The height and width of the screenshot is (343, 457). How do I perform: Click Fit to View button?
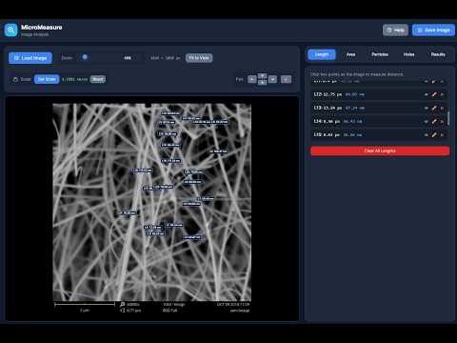pyautogui.click(x=199, y=58)
